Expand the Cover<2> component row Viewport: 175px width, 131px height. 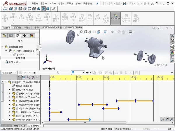pos(10,120)
